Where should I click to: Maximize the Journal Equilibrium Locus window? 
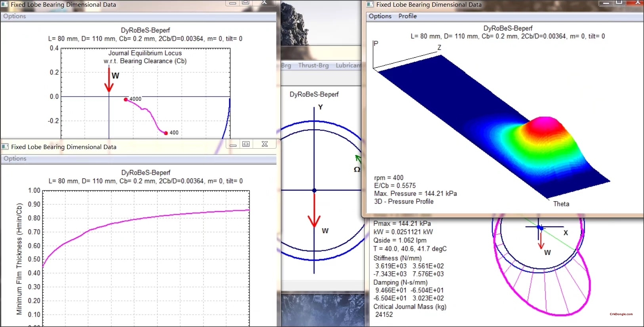tap(246, 2)
